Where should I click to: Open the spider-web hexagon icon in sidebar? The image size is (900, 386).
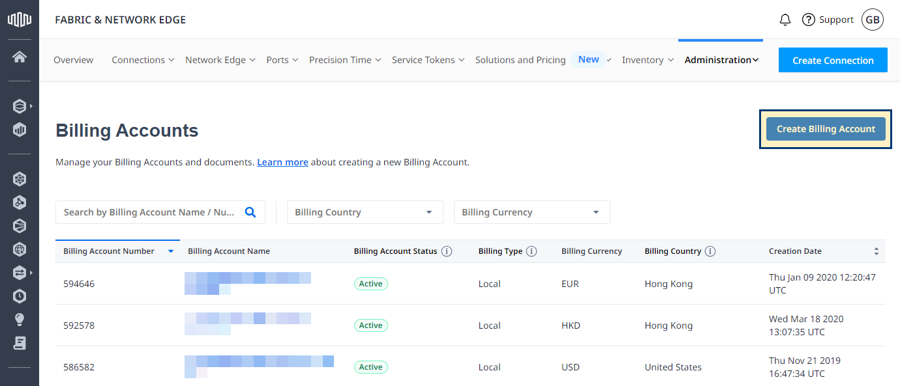[x=20, y=179]
